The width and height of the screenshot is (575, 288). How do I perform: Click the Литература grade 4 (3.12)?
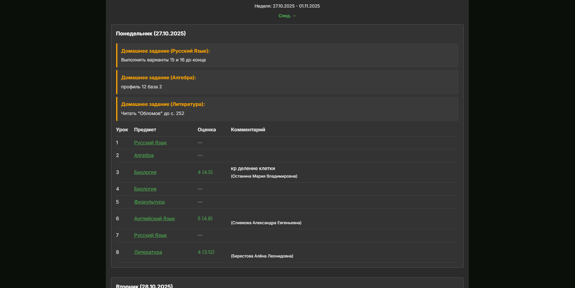(x=206, y=252)
